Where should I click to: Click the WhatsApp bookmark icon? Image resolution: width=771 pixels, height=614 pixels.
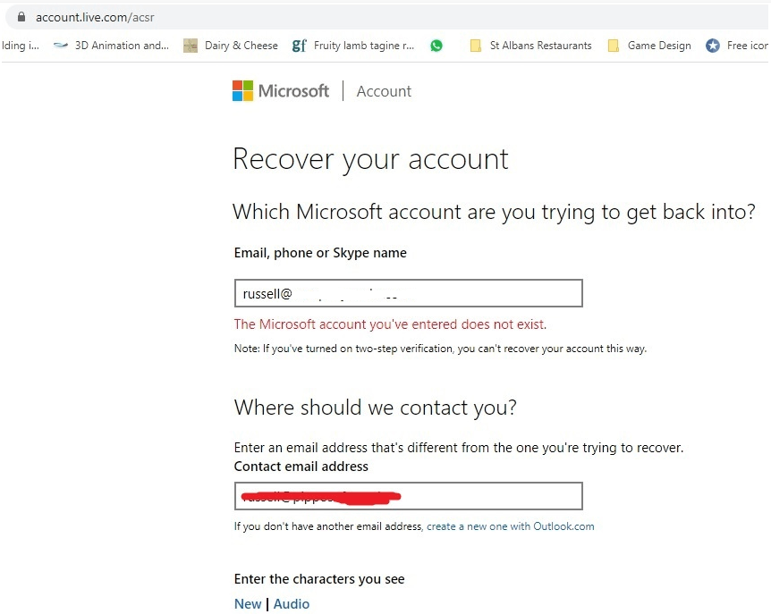click(436, 46)
